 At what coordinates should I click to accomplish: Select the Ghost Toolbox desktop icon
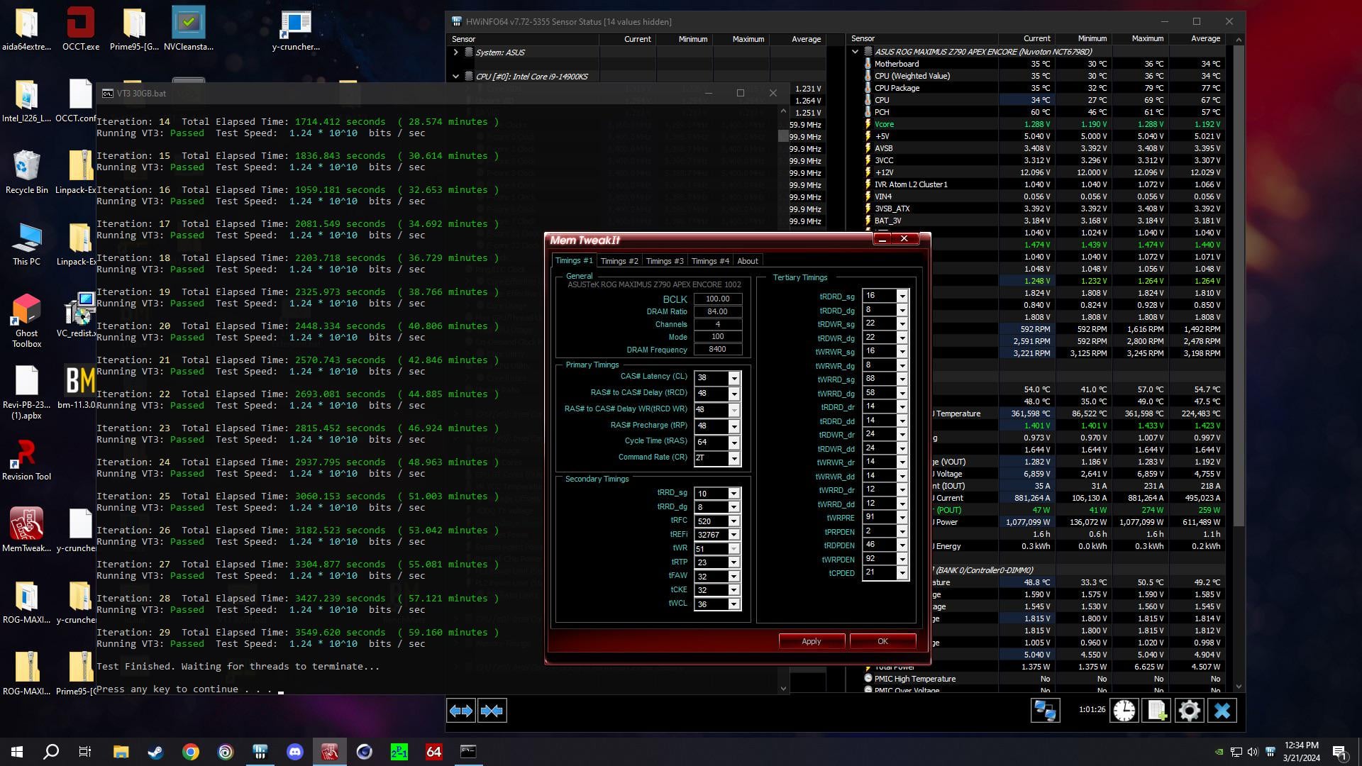pos(27,321)
